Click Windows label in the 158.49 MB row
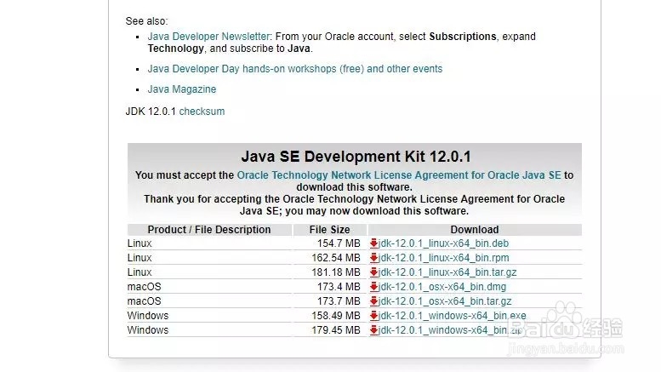Screen dimensions: 661x372 pos(147,316)
